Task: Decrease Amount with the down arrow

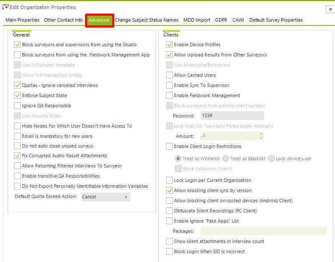Action: pos(261,138)
